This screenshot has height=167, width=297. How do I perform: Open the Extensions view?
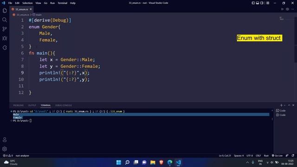coord(5,47)
